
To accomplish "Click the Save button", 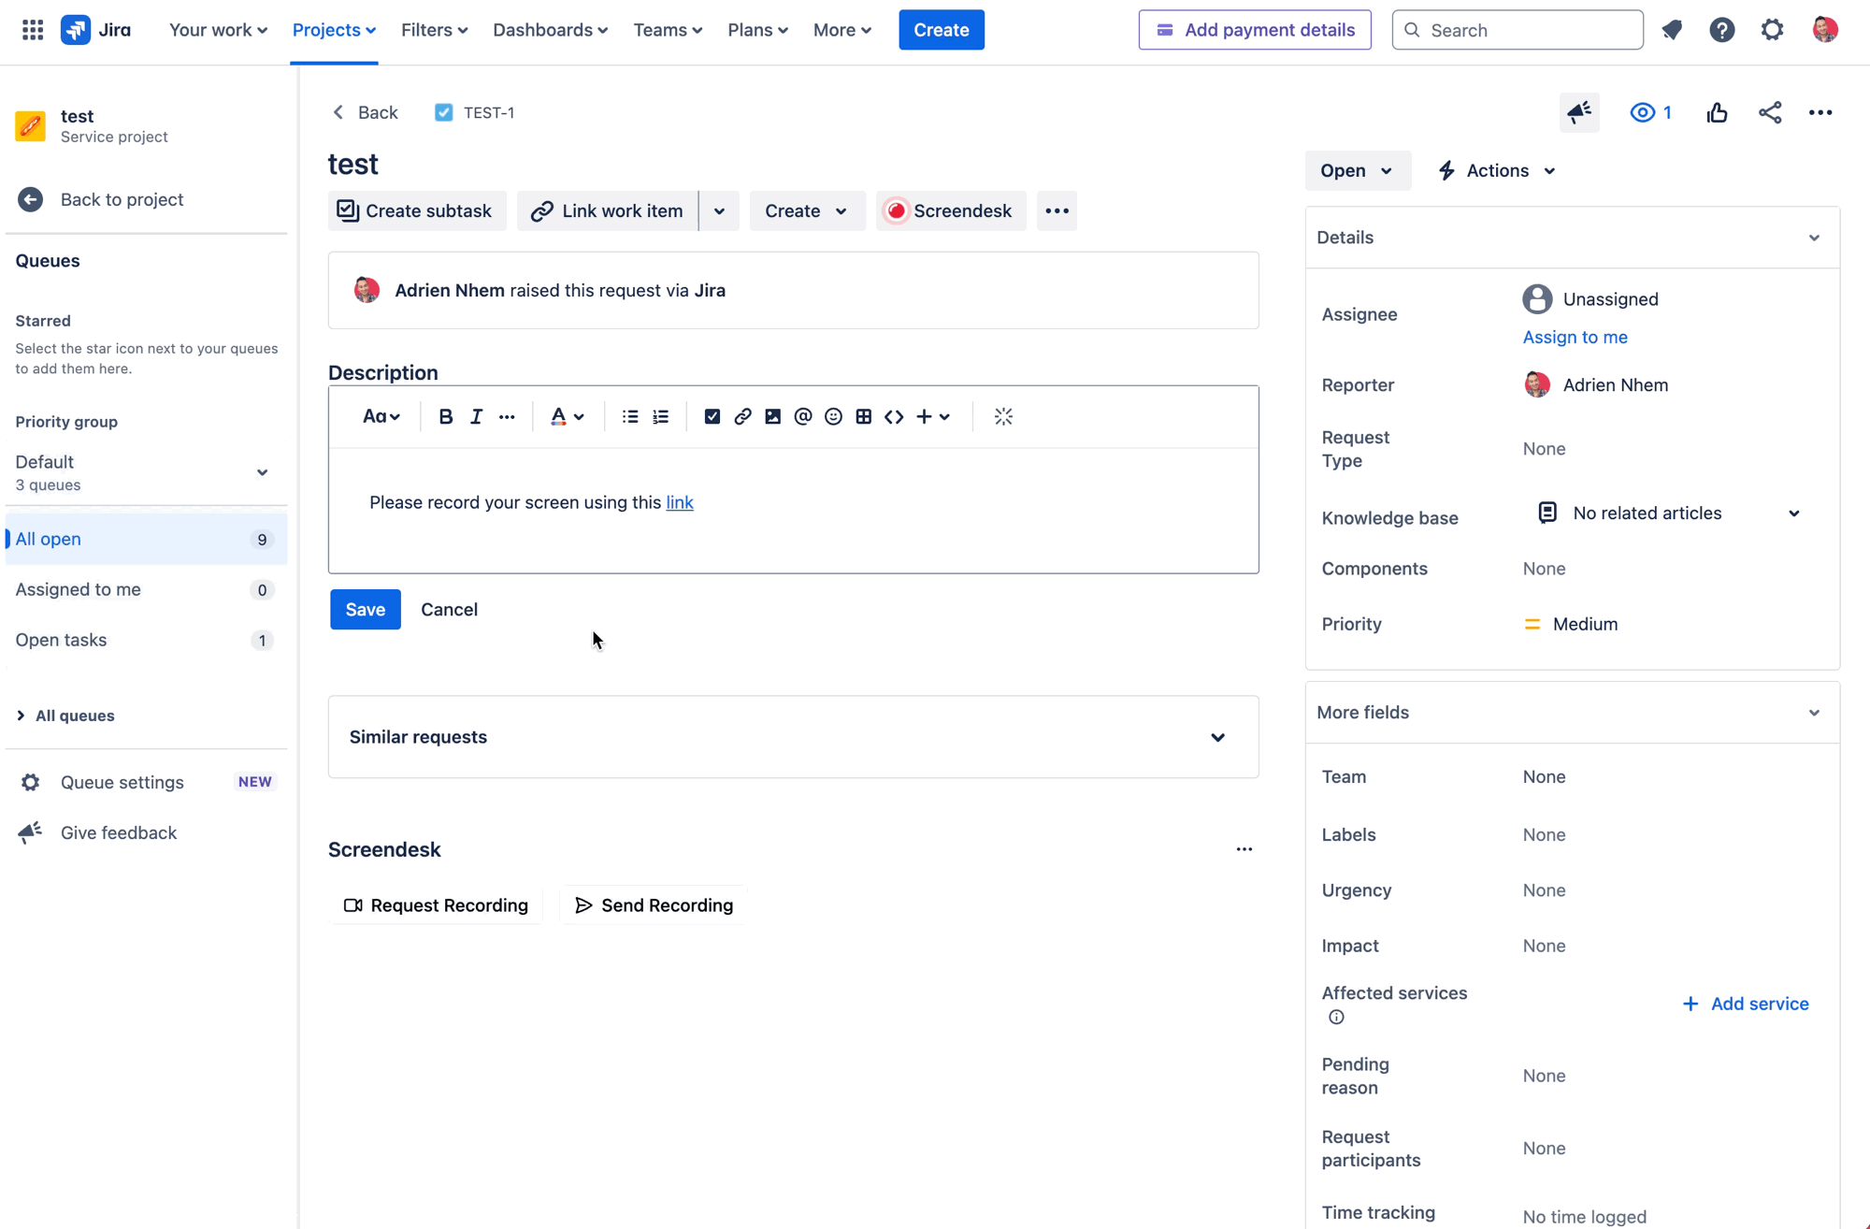I will [365, 610].
